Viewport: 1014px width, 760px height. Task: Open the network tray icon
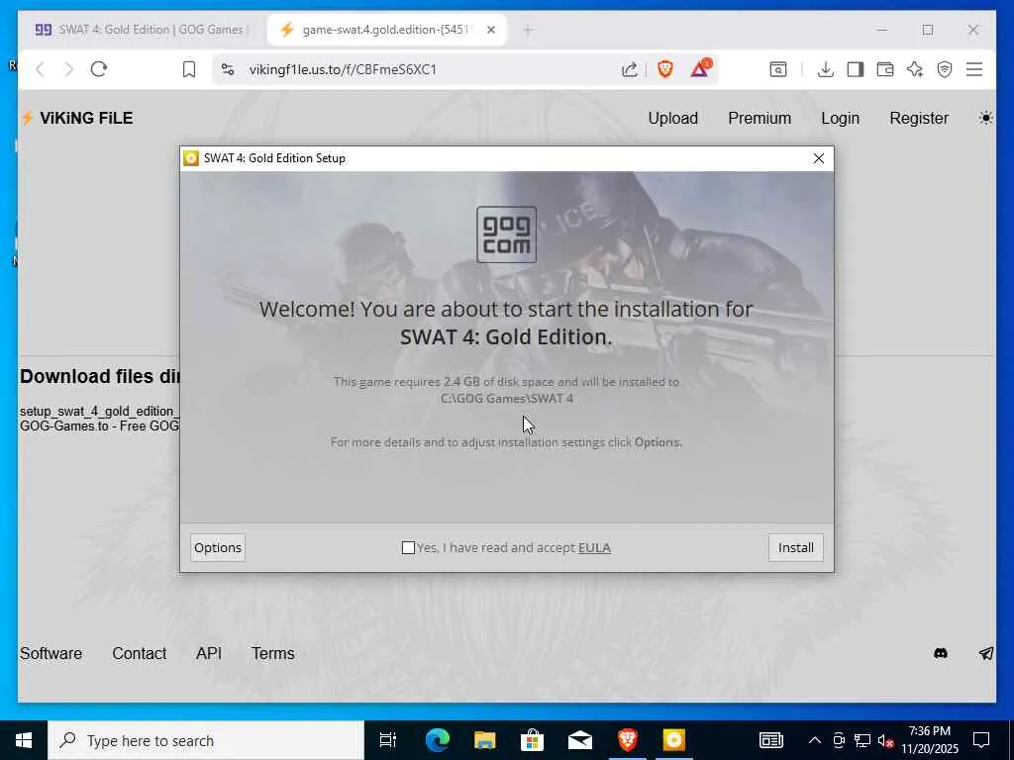[862, 740]
